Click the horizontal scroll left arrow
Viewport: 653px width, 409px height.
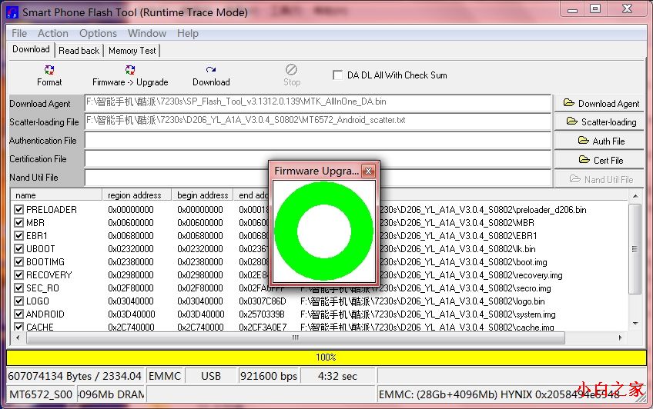(18, 338)
